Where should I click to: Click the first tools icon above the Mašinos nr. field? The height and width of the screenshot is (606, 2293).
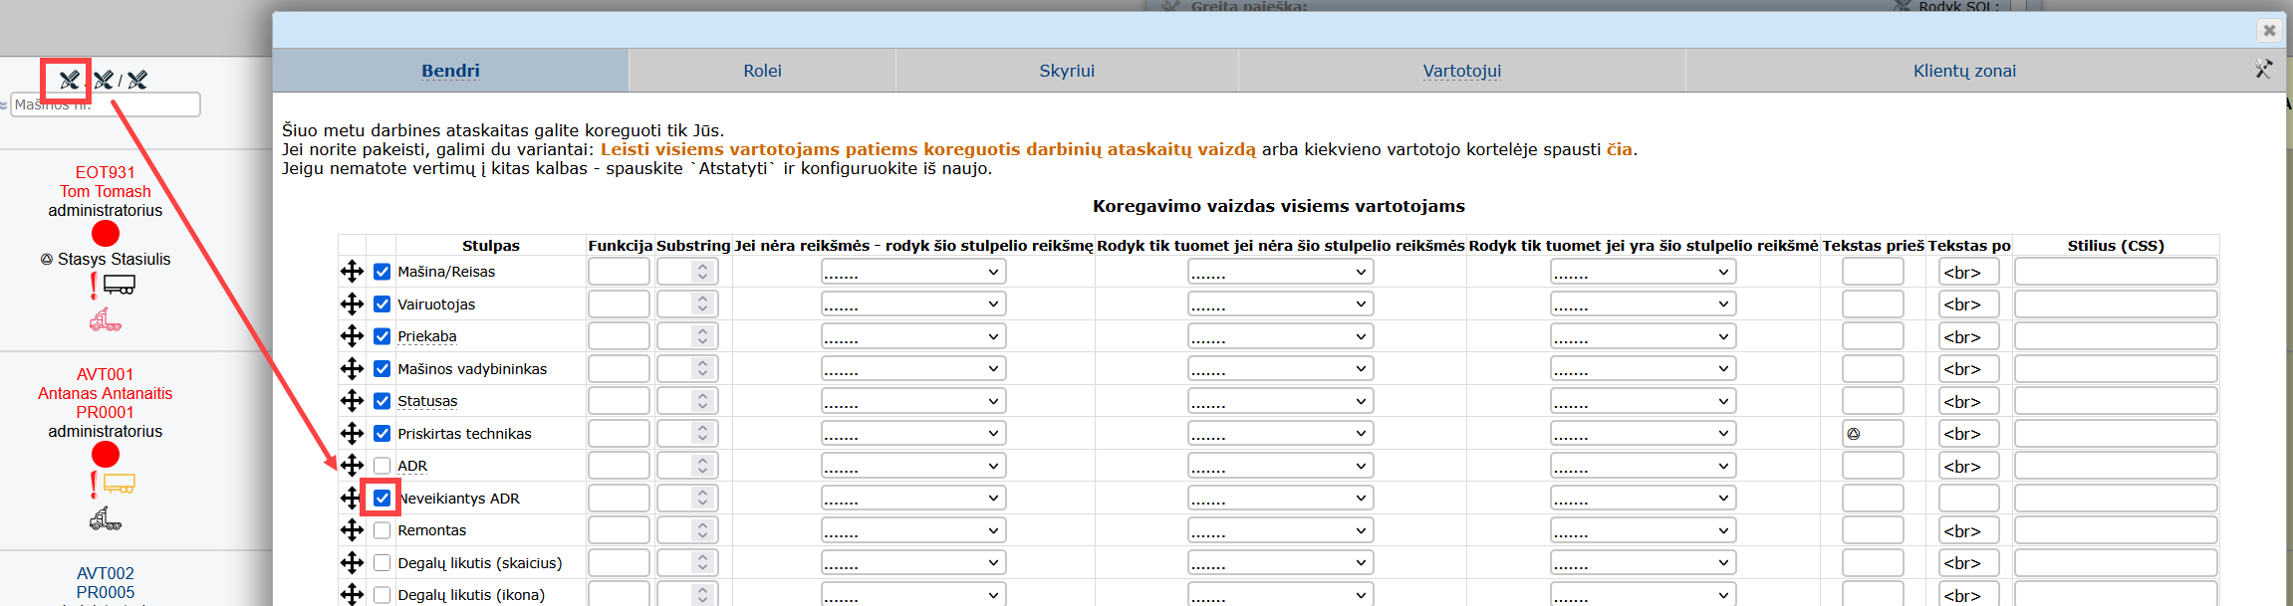tap(69, 80)
